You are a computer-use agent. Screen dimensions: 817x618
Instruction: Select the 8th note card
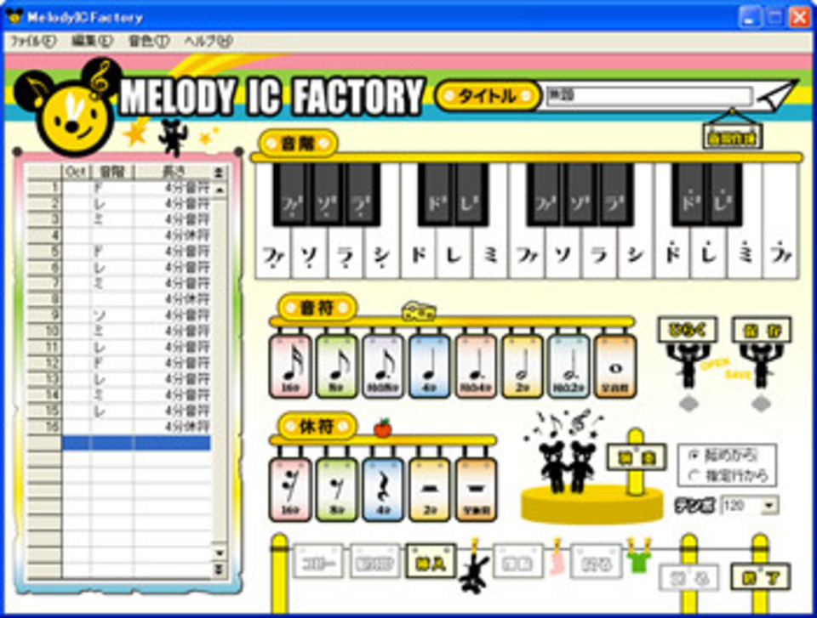point(337,366)
